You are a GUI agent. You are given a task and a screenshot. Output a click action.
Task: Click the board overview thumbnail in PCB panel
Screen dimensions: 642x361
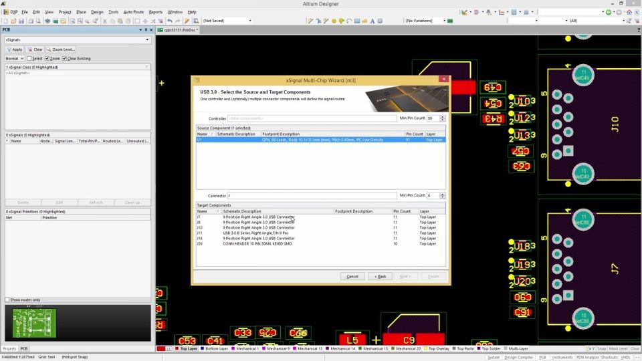34,323
